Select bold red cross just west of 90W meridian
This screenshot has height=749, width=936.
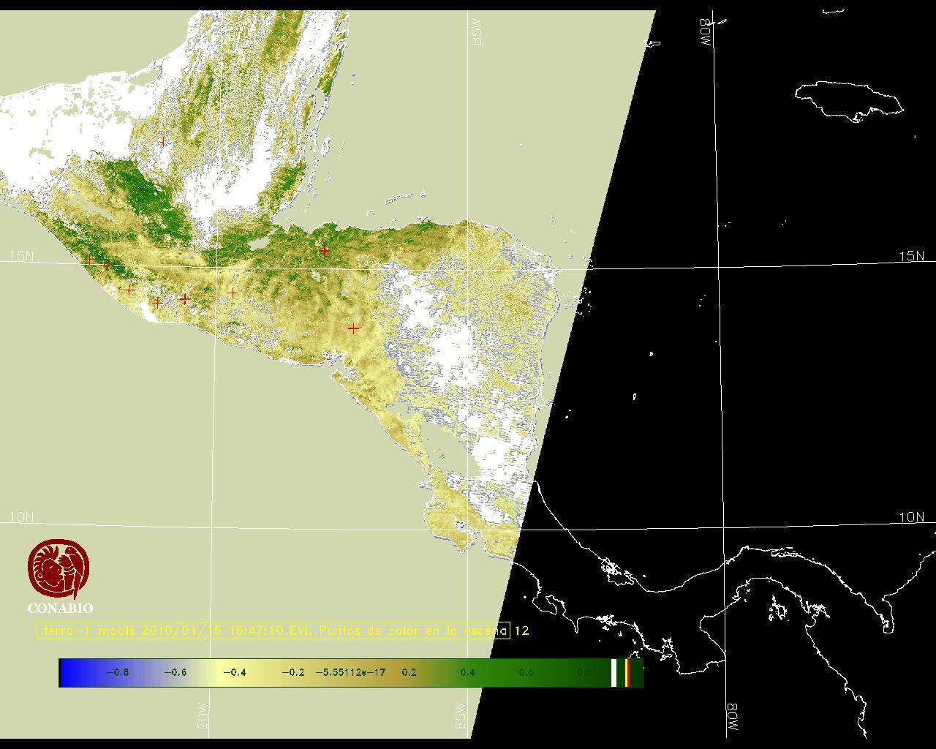[184, 298]
